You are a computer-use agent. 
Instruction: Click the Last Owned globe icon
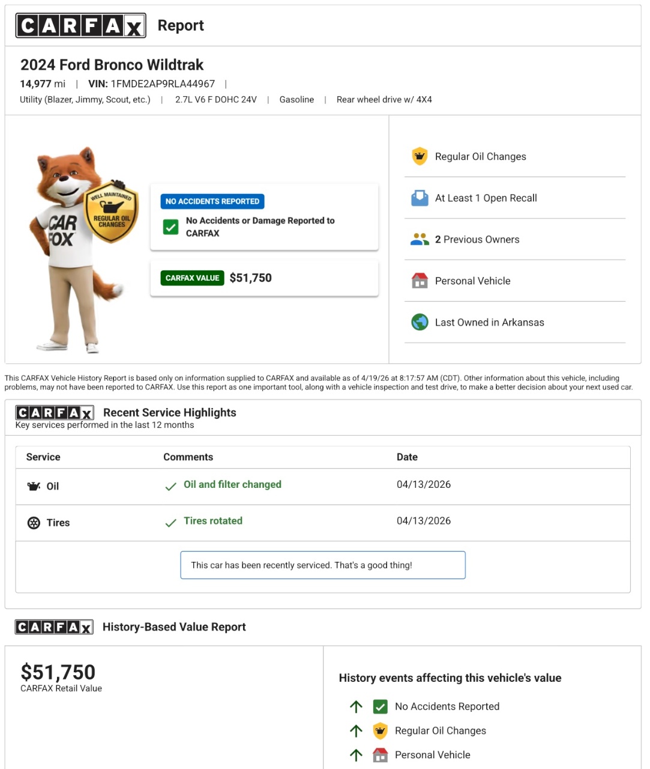click(420, 322)
